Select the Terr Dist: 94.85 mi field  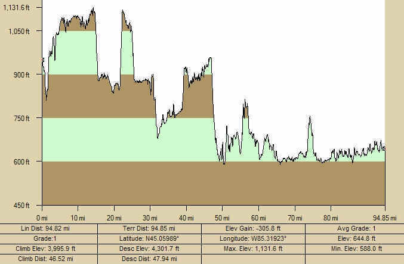(x=149, y=228)
